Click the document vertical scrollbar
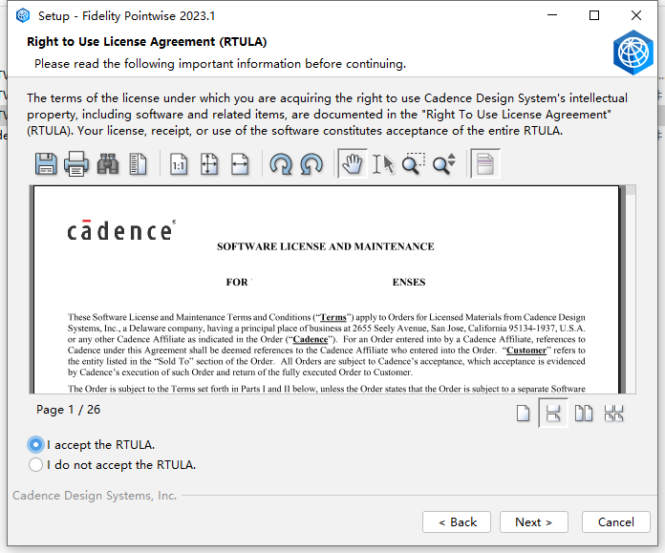 [631, 289]
